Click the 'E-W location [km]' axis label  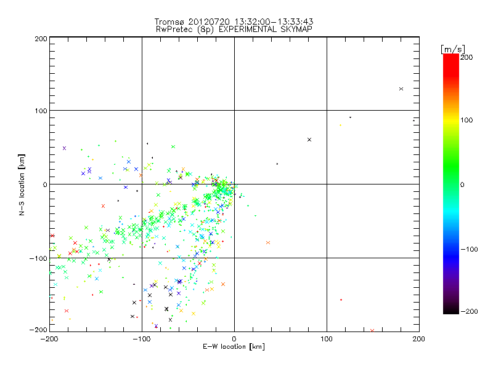coord(234,347)
